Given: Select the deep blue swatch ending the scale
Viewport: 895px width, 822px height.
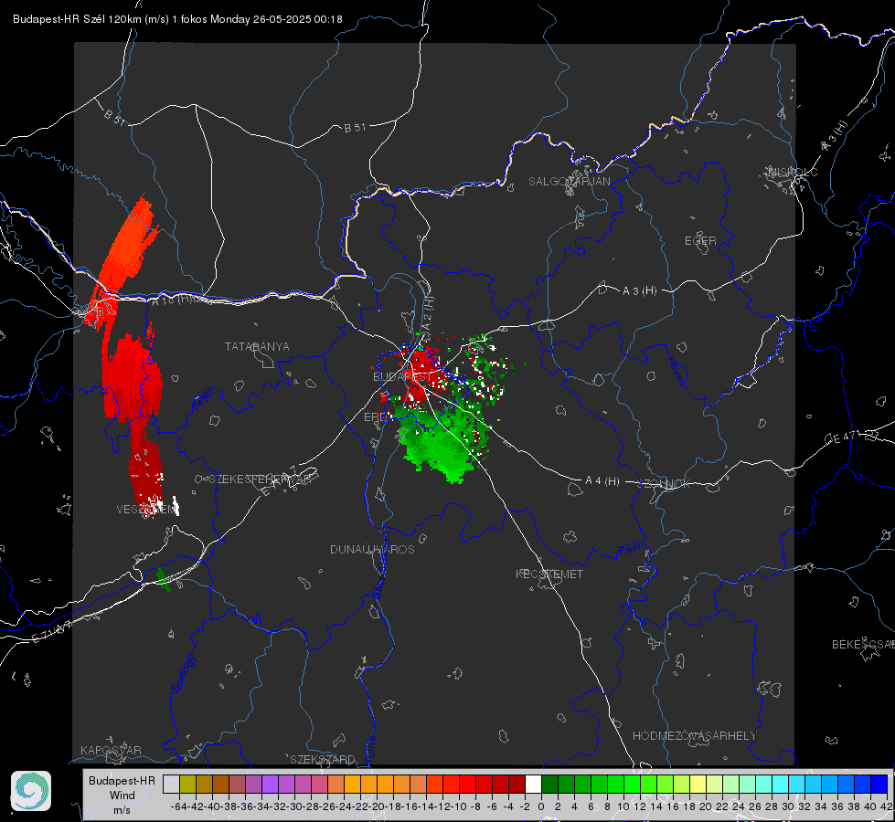Looking at the screenshot, I should pos(879,784).
